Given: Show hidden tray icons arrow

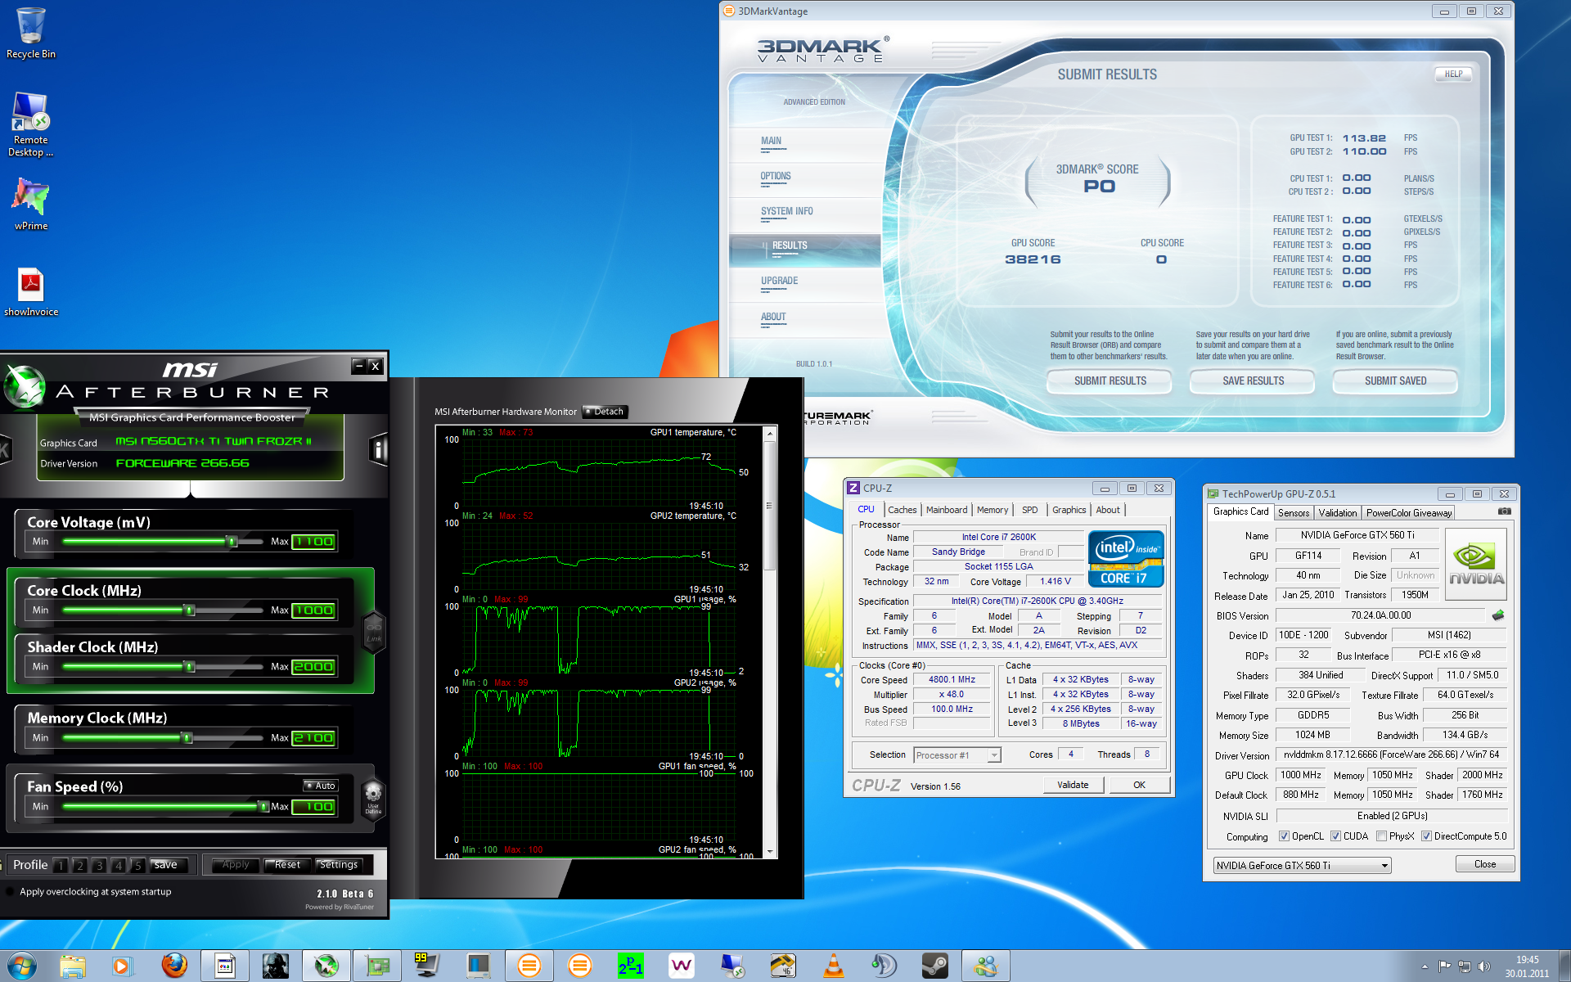Looking at the screenshot, I should click(x=1425, y=966).
